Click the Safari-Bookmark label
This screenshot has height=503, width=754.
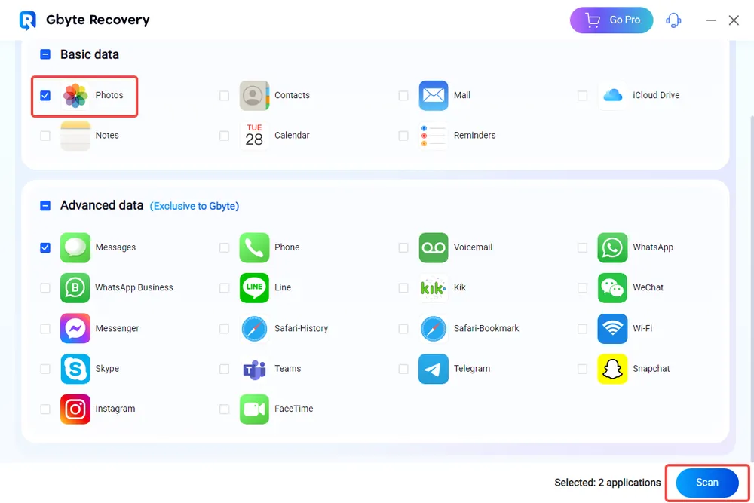(x=486, y=329)
